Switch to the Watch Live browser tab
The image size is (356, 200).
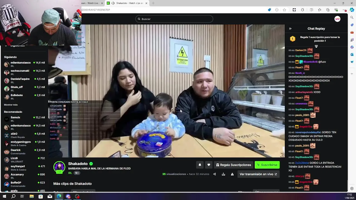(92, 3)
